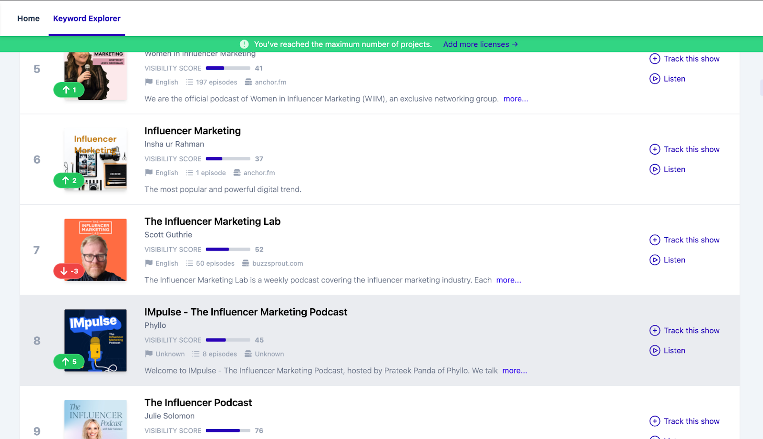Open the Influencer Marketing podcast title
This screenshot has height=439, width=763.
(193, 131)
